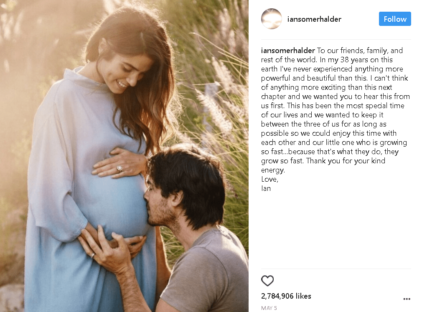Viewport: 422px width, 312px height.
Task: Select the sign-off 'Ian' in caption
Action: [x=266, y=188]
